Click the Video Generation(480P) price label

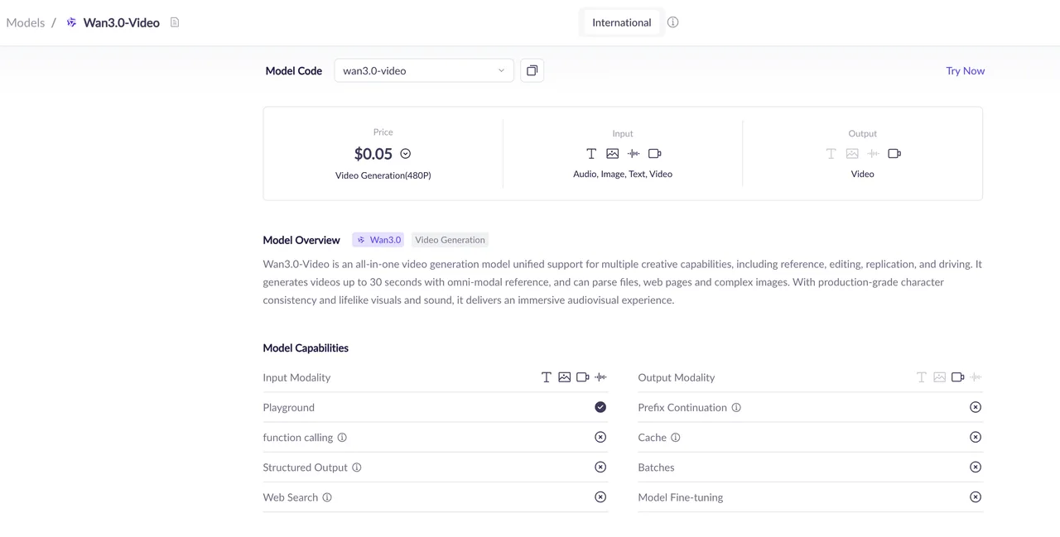point(383,175)
